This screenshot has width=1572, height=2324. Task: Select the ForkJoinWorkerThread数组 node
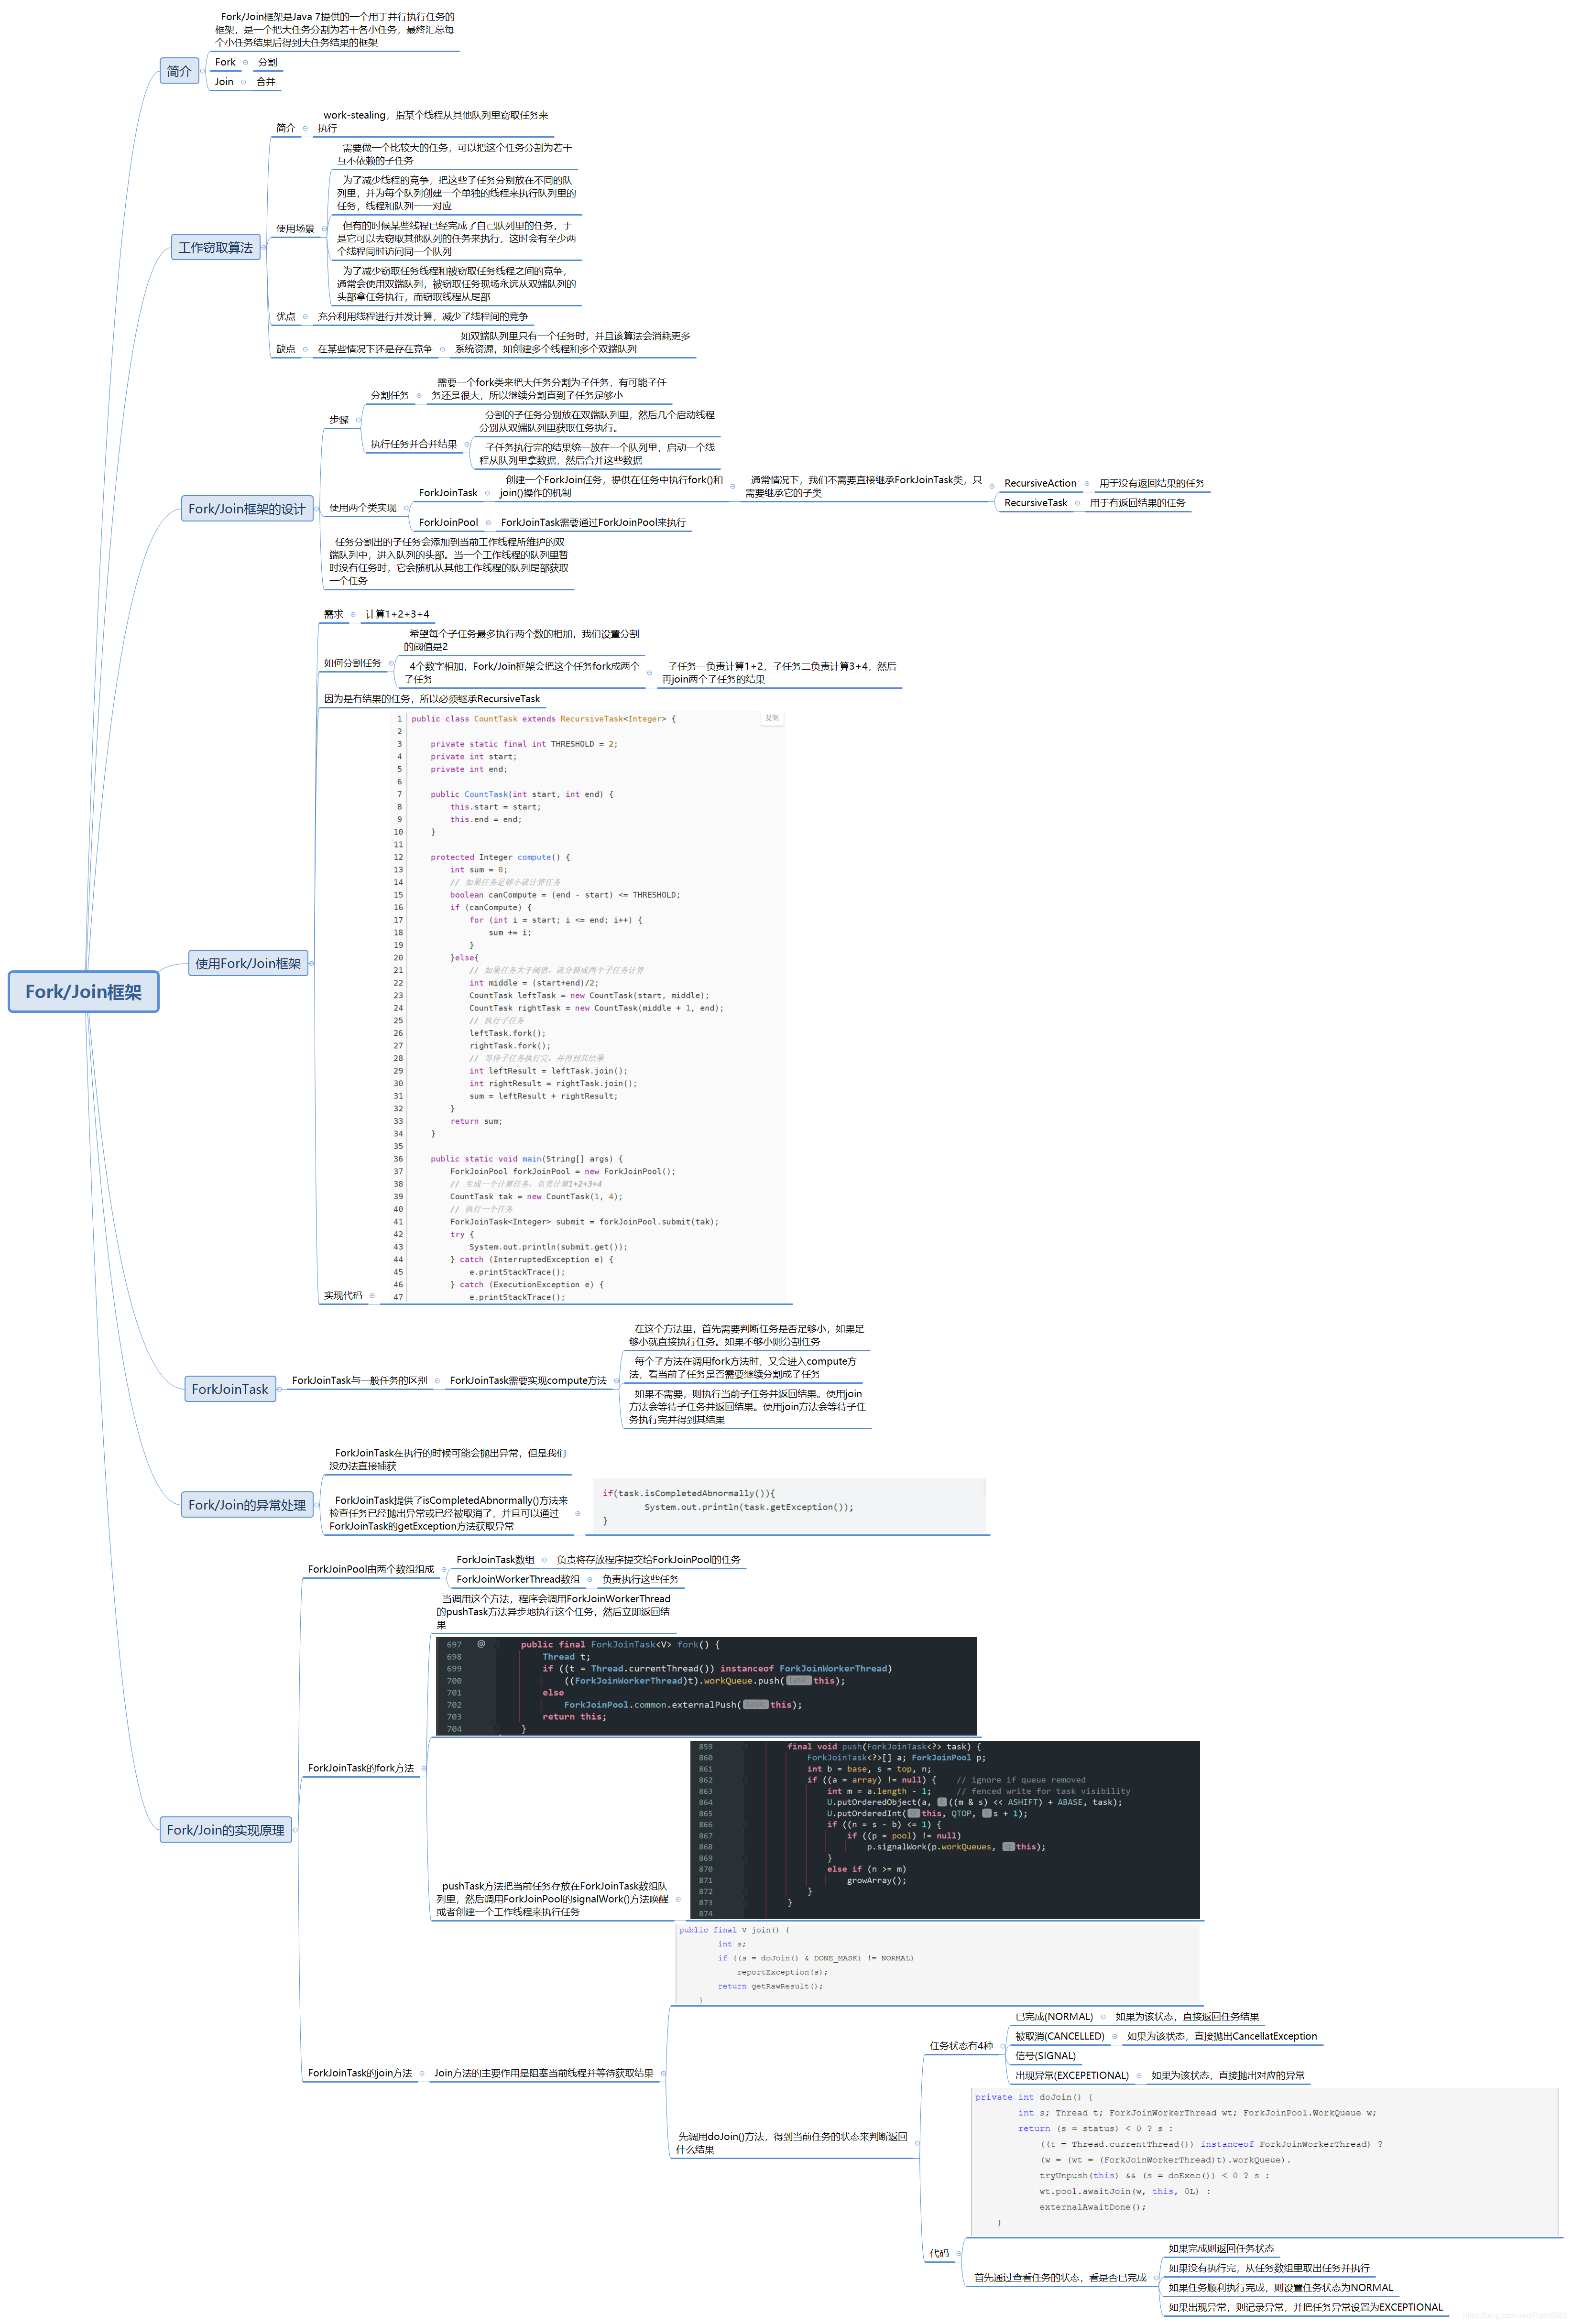click(x=517, y=1579)
